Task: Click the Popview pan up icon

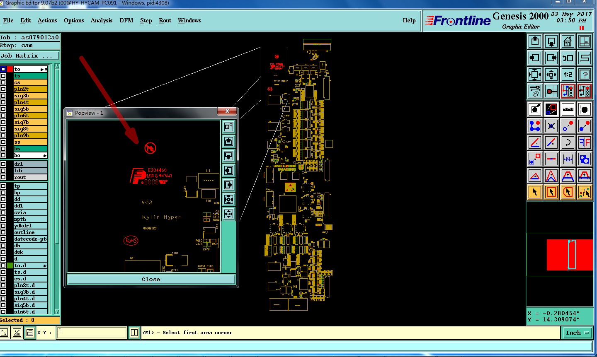Action: tap(228, 142)
